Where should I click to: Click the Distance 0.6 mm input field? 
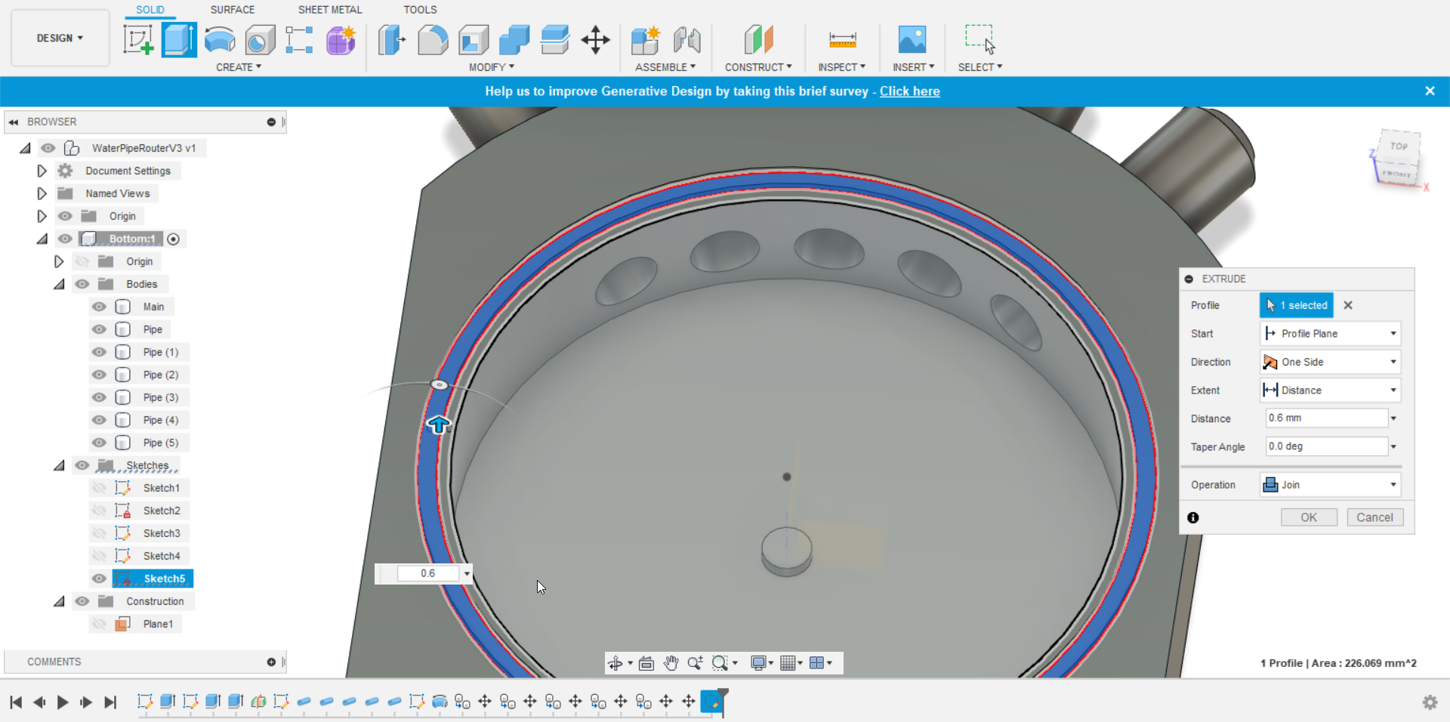coord(1327,418)
